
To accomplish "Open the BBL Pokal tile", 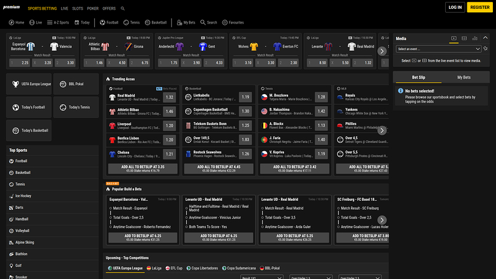I will coord(76,84).
